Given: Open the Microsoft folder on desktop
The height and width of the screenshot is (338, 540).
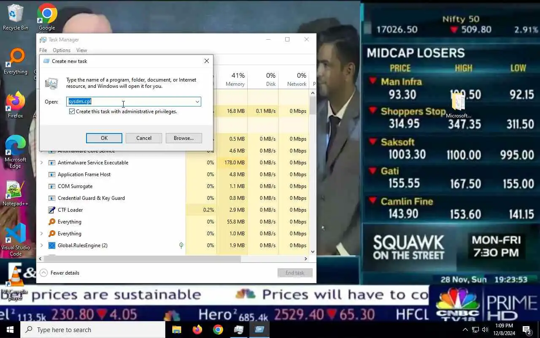Looking at the screenshot, I should tap(459, 106).
